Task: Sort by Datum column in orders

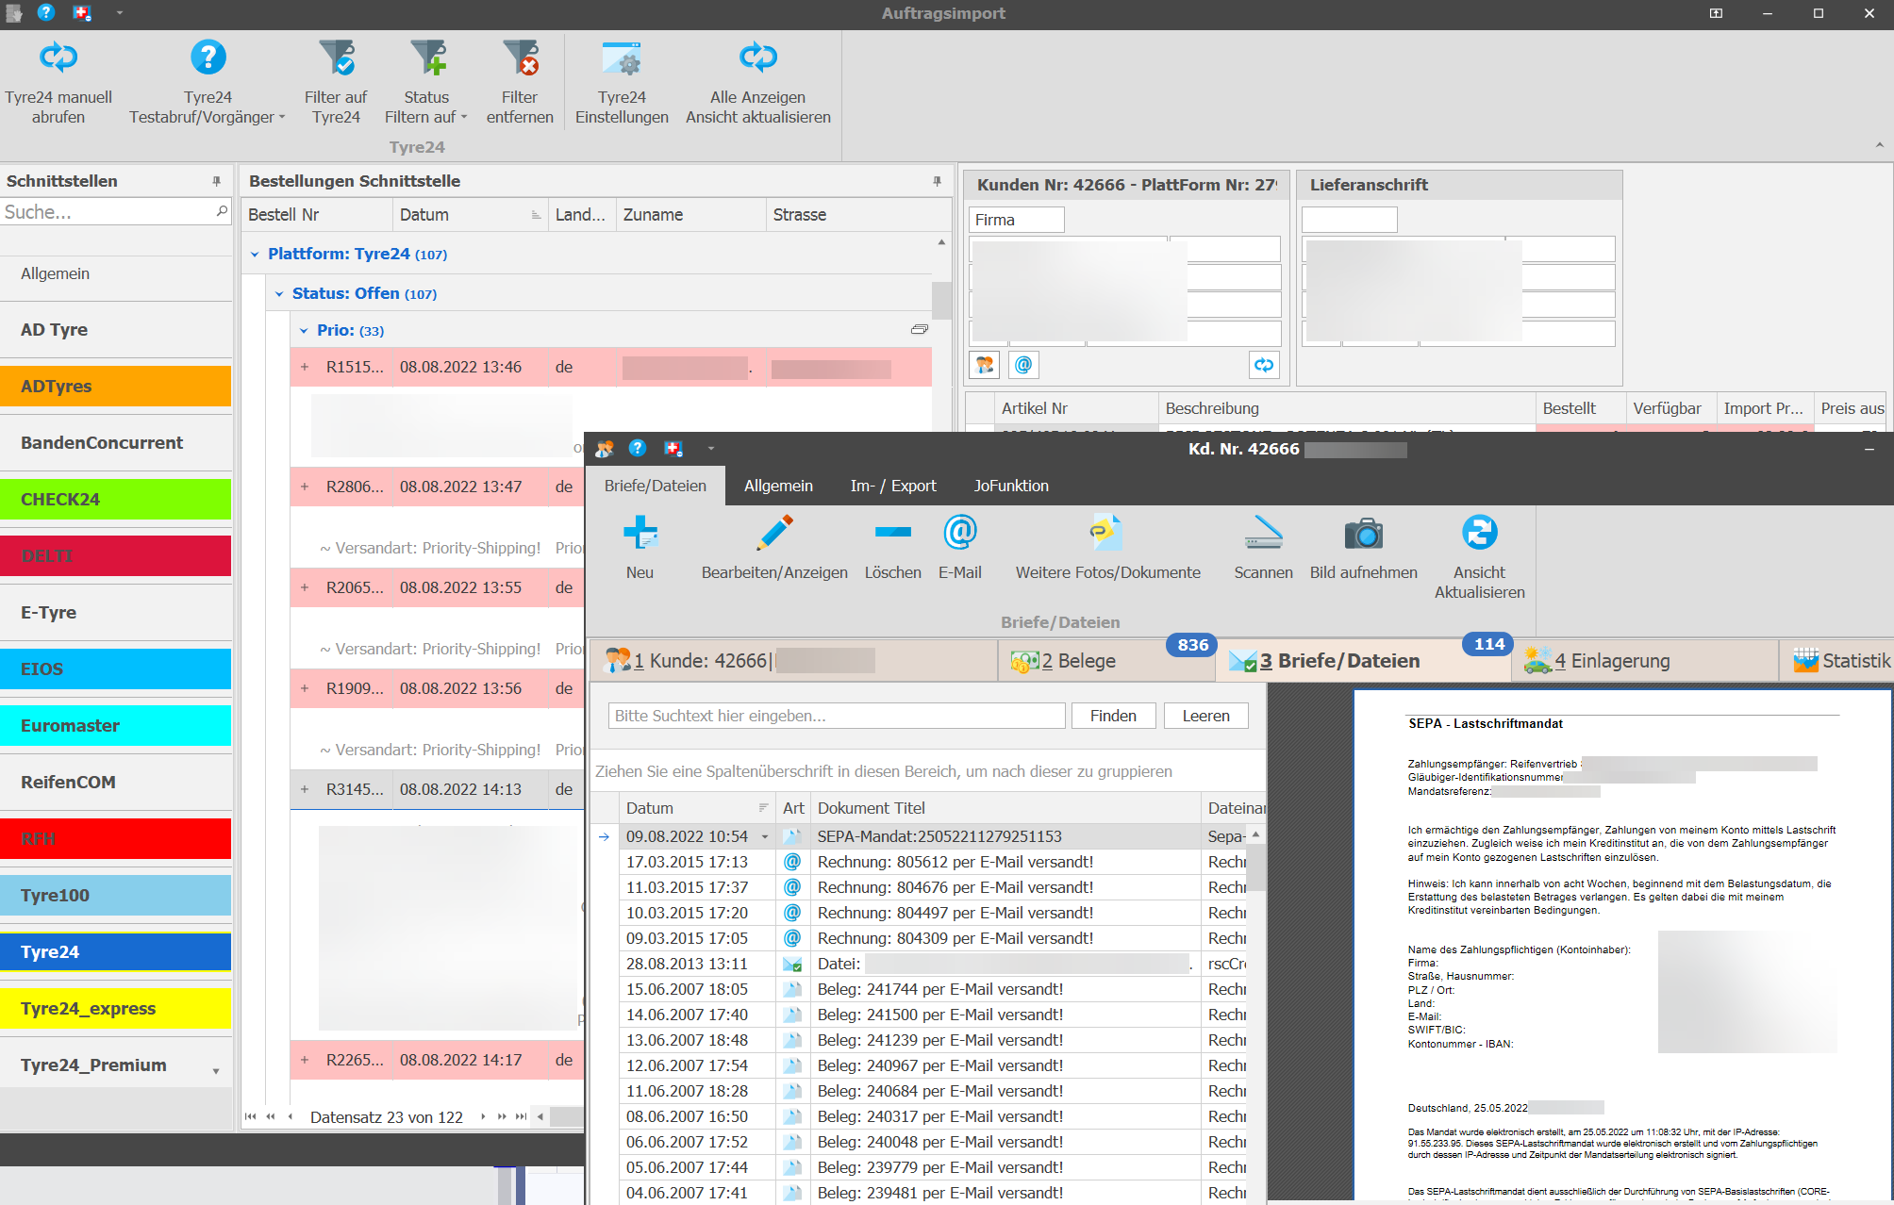Action: 470,215
